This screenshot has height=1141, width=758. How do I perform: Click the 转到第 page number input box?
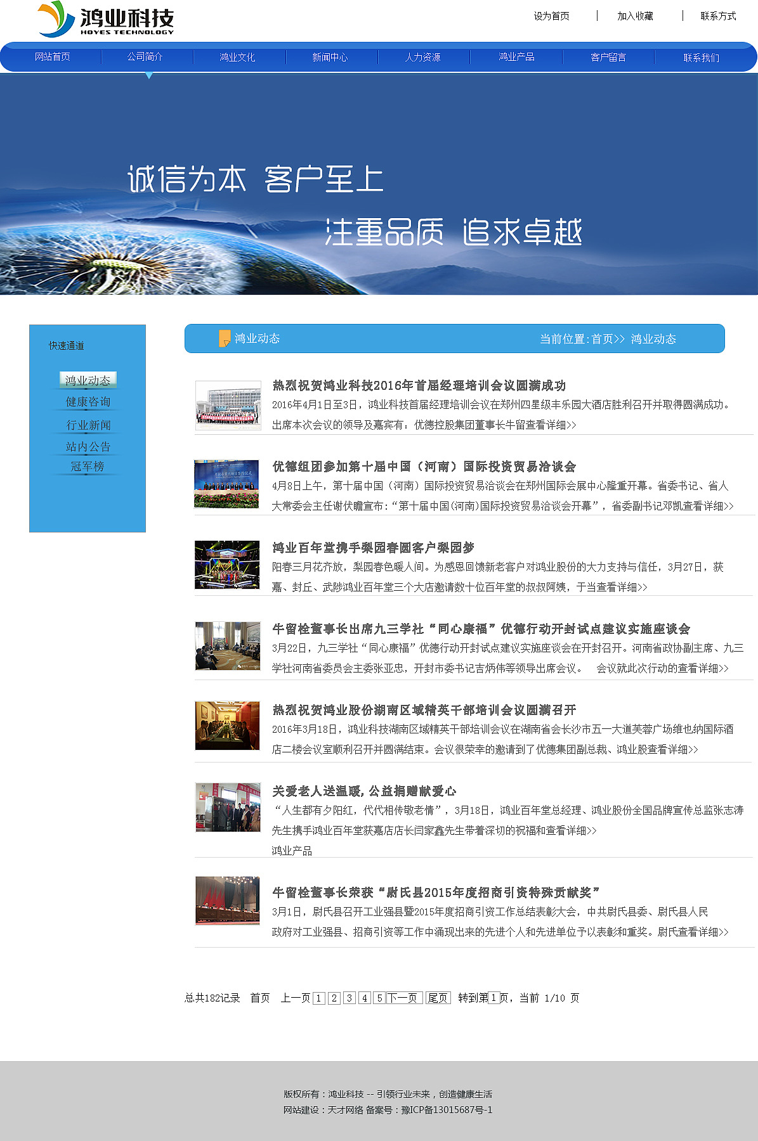[494, 998]
